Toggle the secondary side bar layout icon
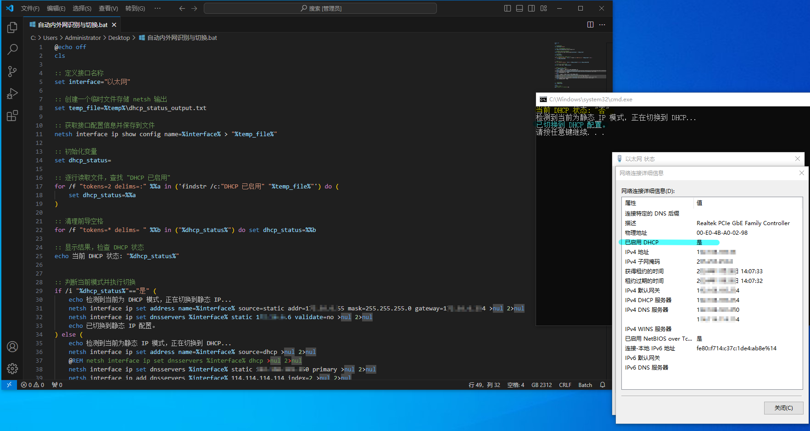 click(531, 8)
